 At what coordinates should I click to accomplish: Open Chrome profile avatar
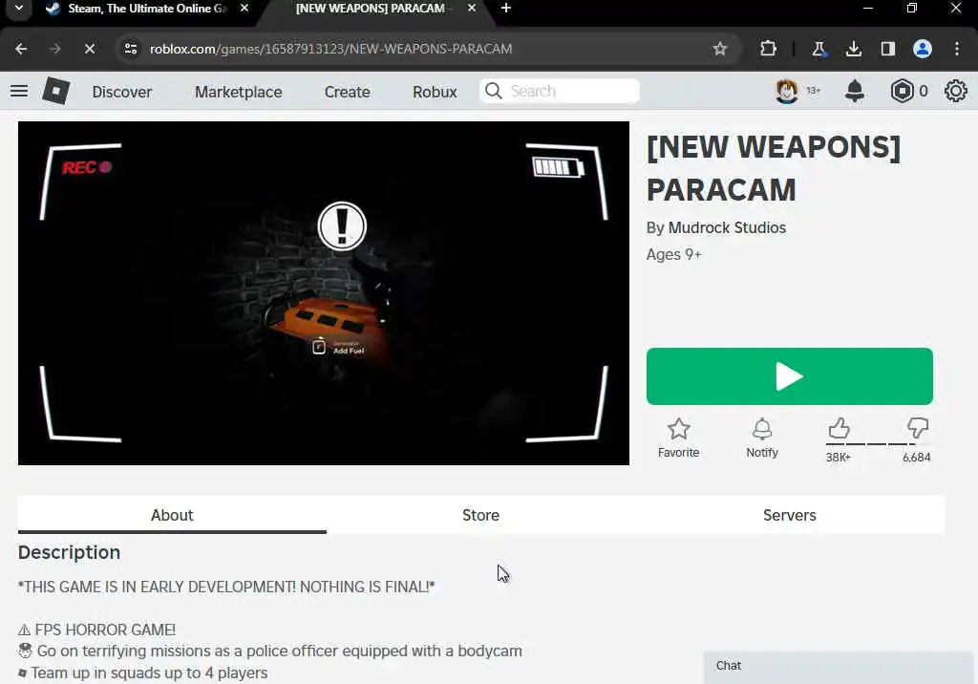(923, 49)
